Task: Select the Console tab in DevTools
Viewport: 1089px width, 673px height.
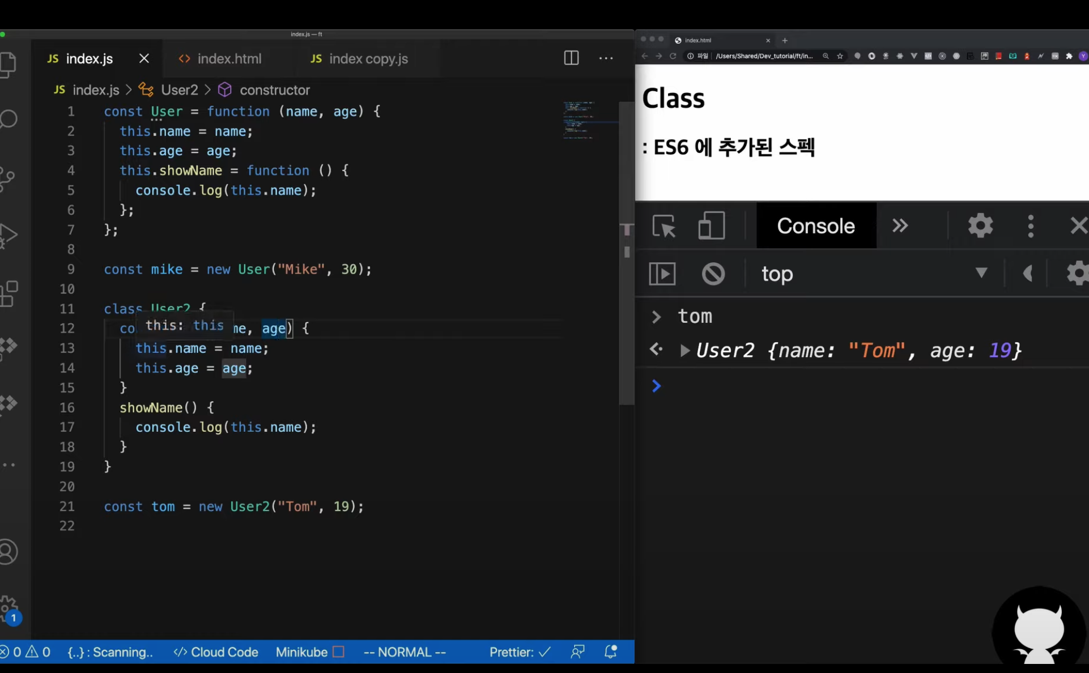Action: (x=816, y=226)
